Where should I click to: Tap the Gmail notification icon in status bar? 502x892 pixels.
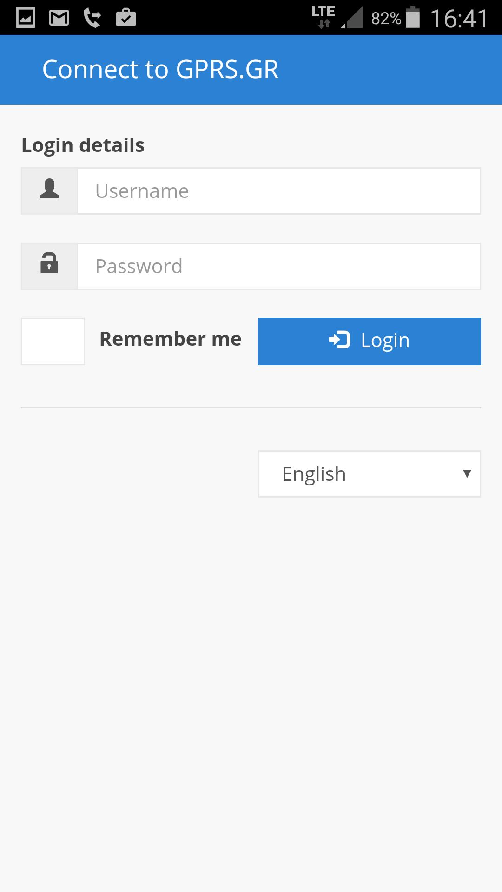59,18
